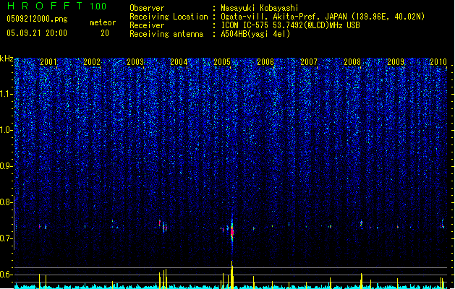Screen dimensions: 455x289
Task: Click the meteor label
Action: 103,22
